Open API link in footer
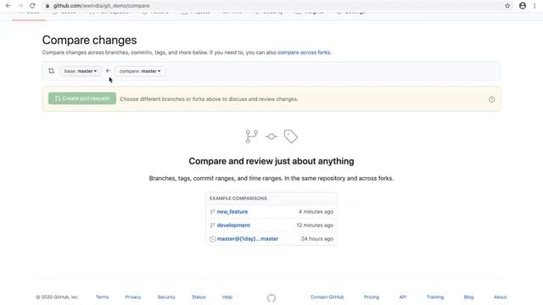Viewport: 543px width, 305px height. click(x=403, y=297)
